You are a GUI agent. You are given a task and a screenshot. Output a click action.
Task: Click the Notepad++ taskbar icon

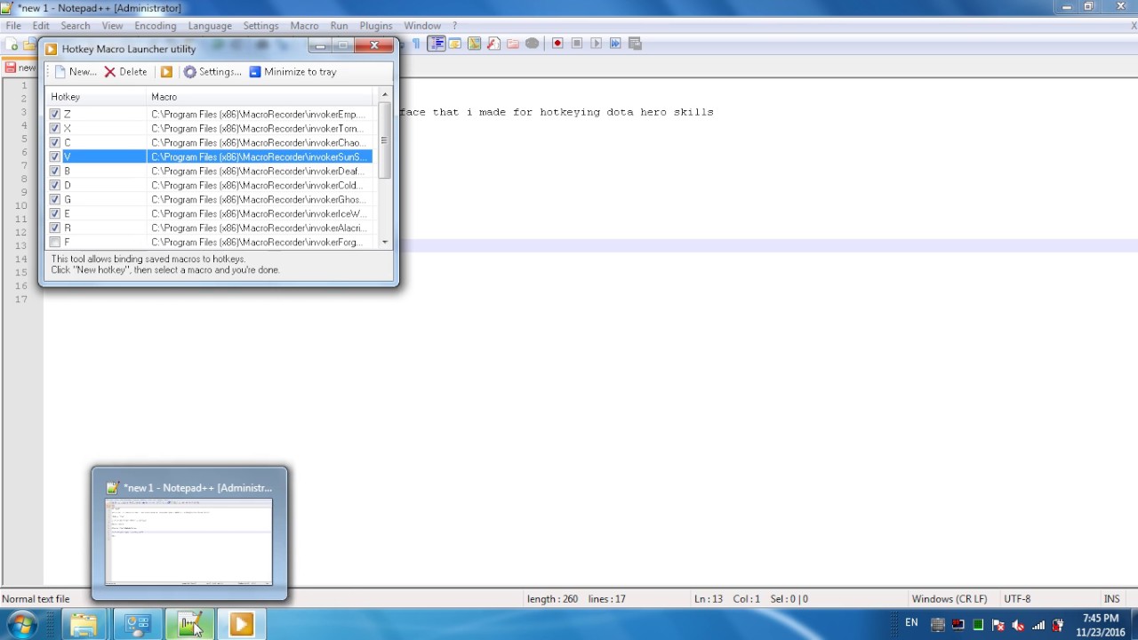(x=189, y=625)
